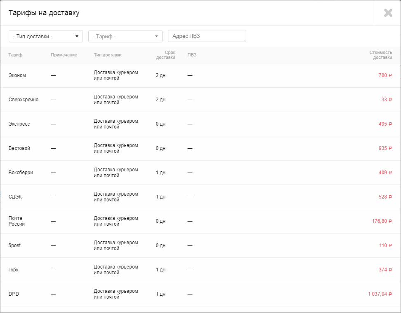Focus the Адрес ПВЗ input field
Image resolution: width=401 pixels, height=313 pixels.
(x=207, y=36)
